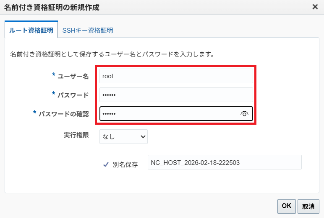Image resolution: width=324 pixels, height=218 pixels.
Task: Toggle the 別名保存 checkmark
Action: pos(106,164)
